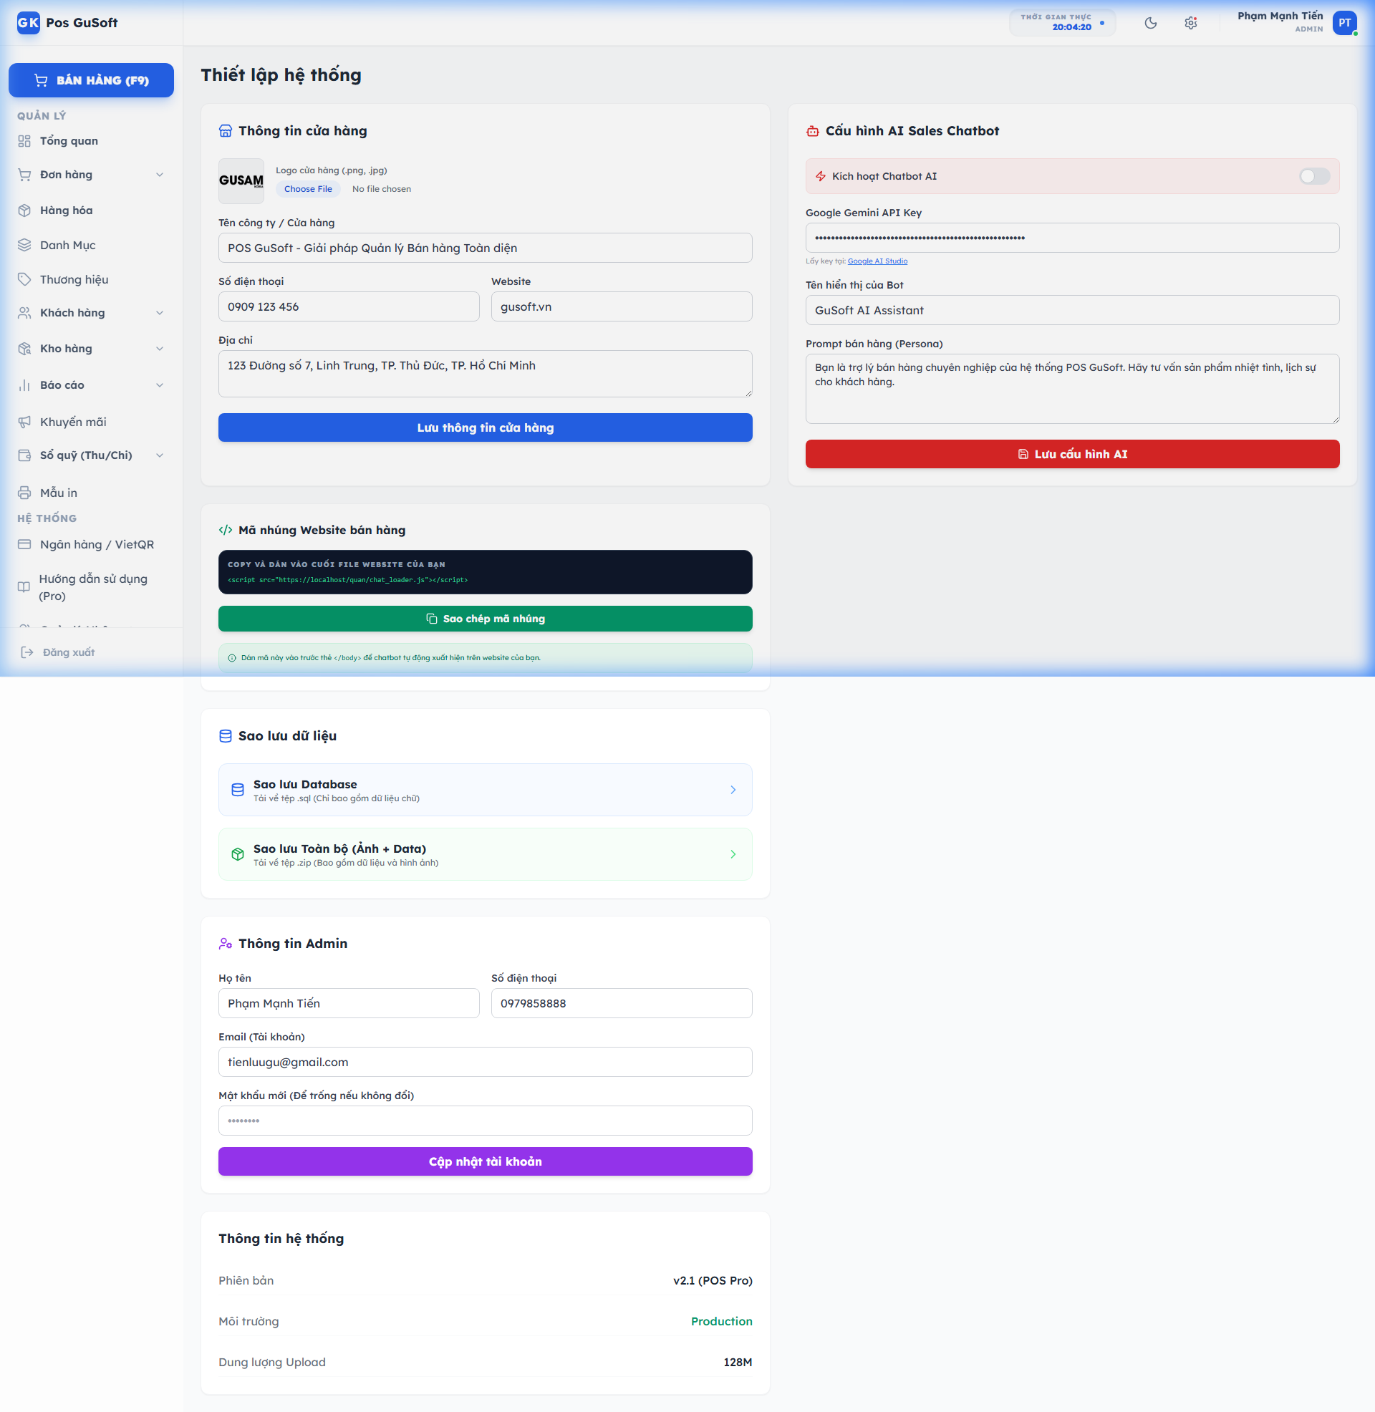The width and height of the screenshot is (1375, 1412).
Task: Open the Mẫu in printer icon
Action: click(x=24, y=493)
